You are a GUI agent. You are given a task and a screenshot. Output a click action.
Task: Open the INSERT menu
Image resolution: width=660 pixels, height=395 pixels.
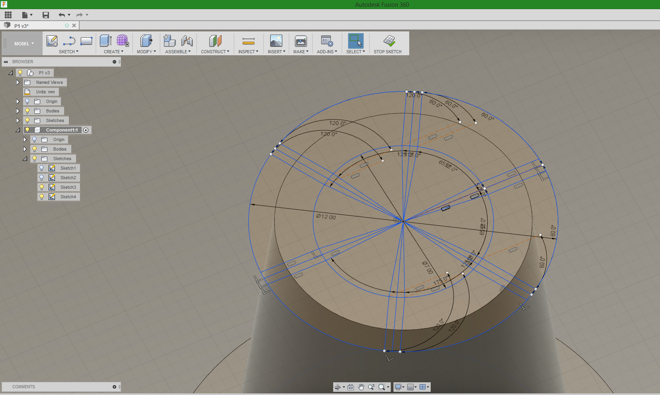coord(276,52)
